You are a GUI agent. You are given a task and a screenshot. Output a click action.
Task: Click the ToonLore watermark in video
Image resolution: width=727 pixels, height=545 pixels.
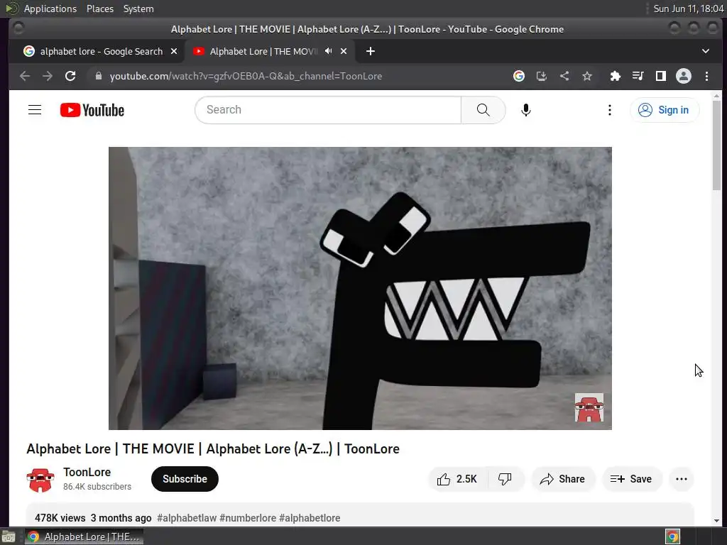pos(589,407)
